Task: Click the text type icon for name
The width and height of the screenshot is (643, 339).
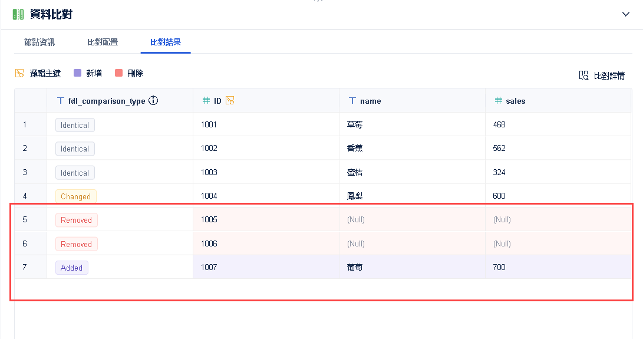Action: coord(352,101)
